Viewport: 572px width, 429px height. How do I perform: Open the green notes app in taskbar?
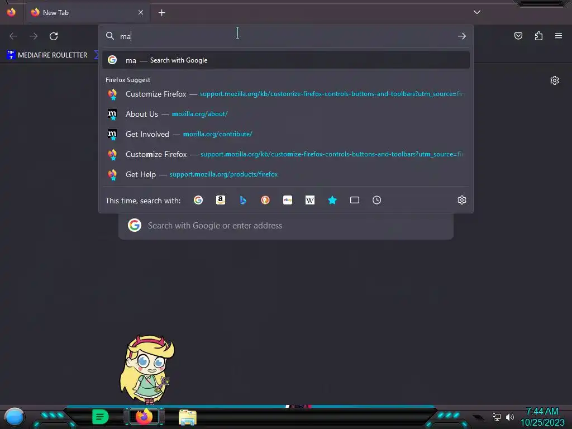click(x=100, y=417)
